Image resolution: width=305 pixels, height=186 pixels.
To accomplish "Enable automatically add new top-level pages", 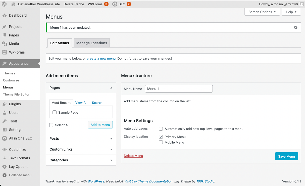I will click(x=161, y=129).
